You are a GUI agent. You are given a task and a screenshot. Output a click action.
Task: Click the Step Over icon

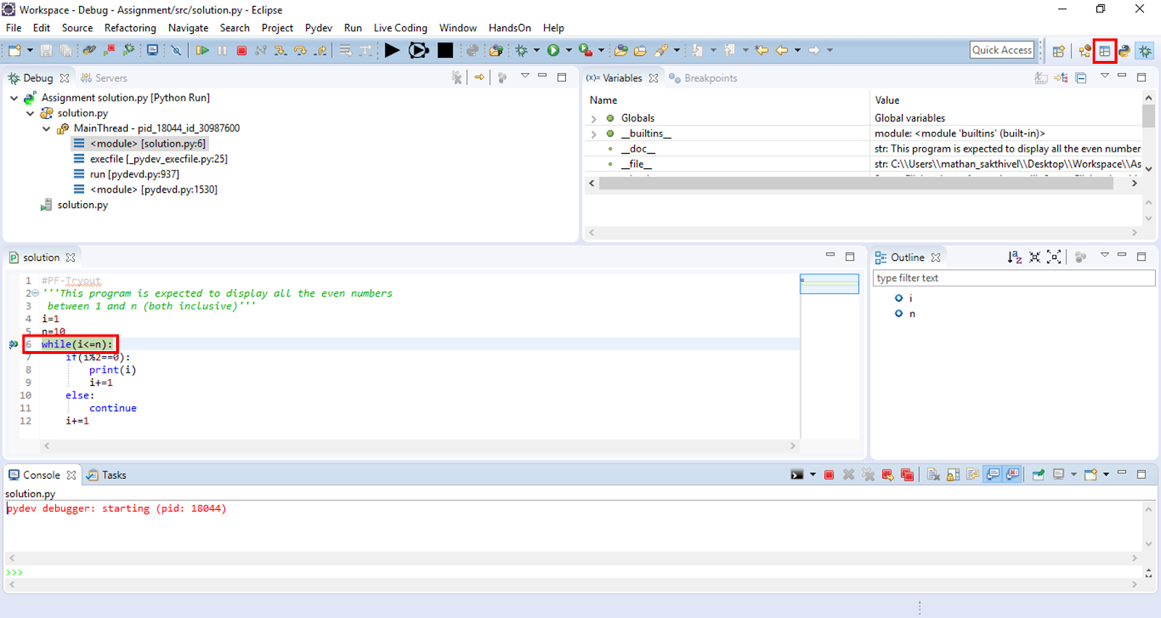point(300,50)
